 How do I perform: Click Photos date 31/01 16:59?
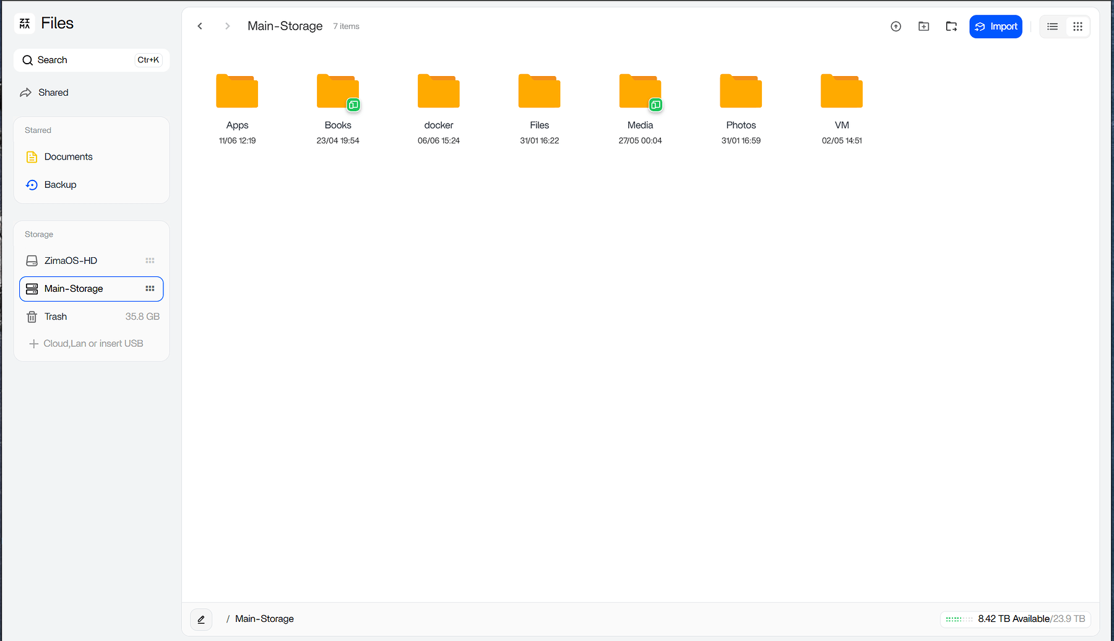741,141
